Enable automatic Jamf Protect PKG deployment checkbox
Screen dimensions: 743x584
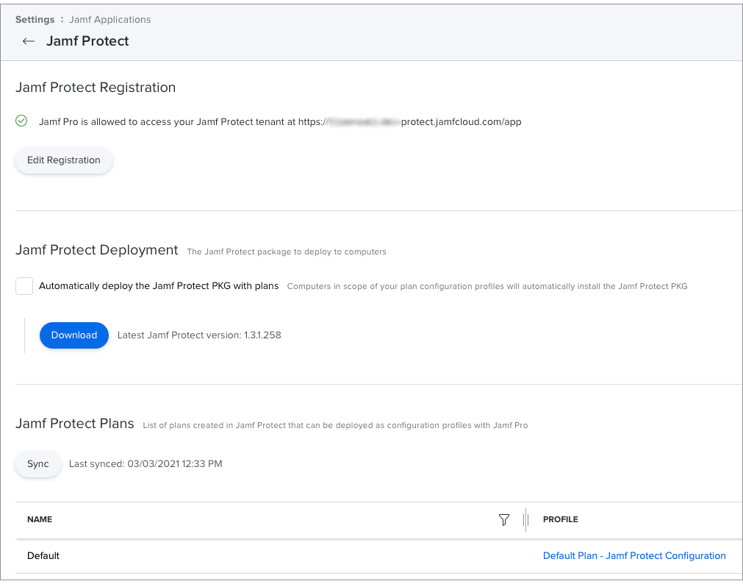coord(24,286)
